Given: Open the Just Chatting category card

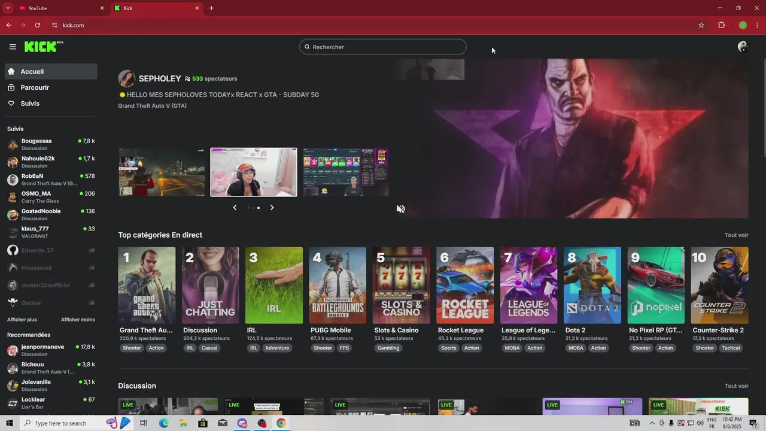Looking at the screenshot, I should pos(210,286).
